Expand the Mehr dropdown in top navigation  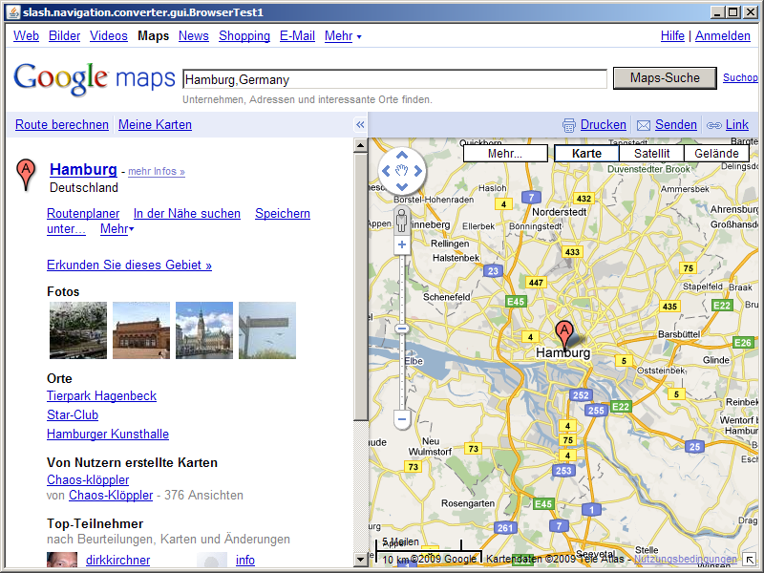click(343, 36)
